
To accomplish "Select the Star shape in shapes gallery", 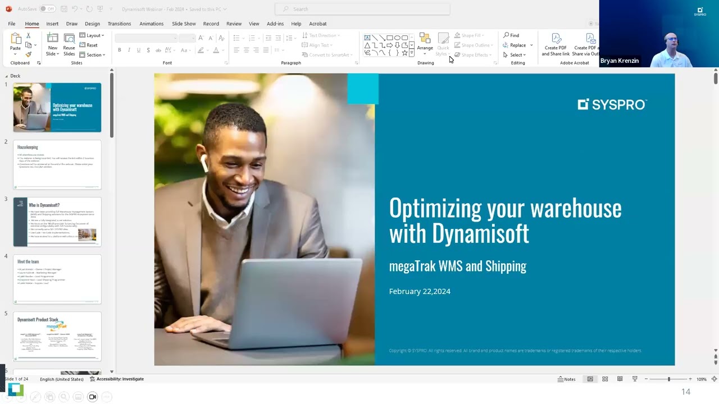I will 404,53.
